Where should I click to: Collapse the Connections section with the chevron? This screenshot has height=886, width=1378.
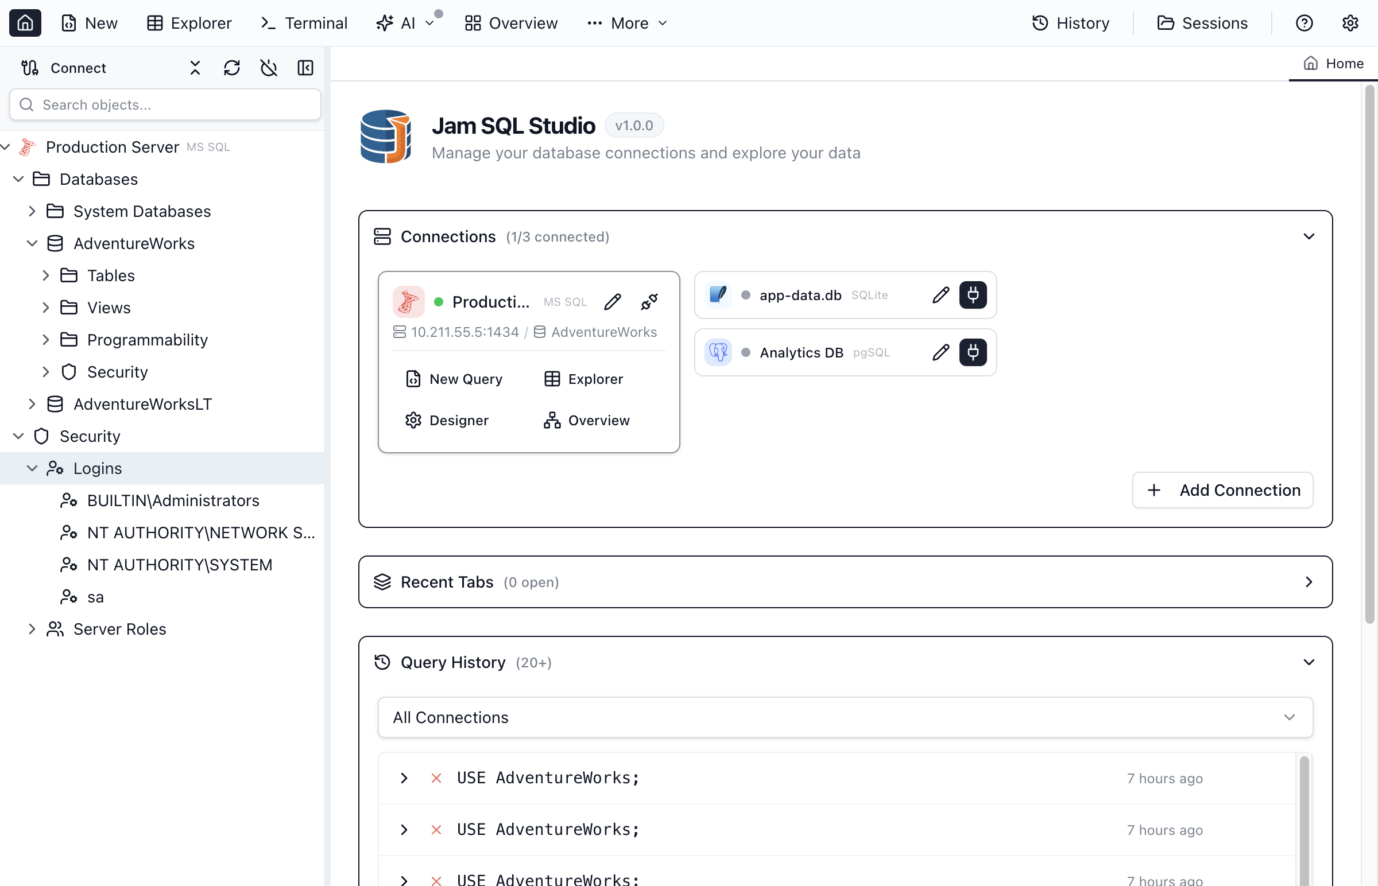1309,236
